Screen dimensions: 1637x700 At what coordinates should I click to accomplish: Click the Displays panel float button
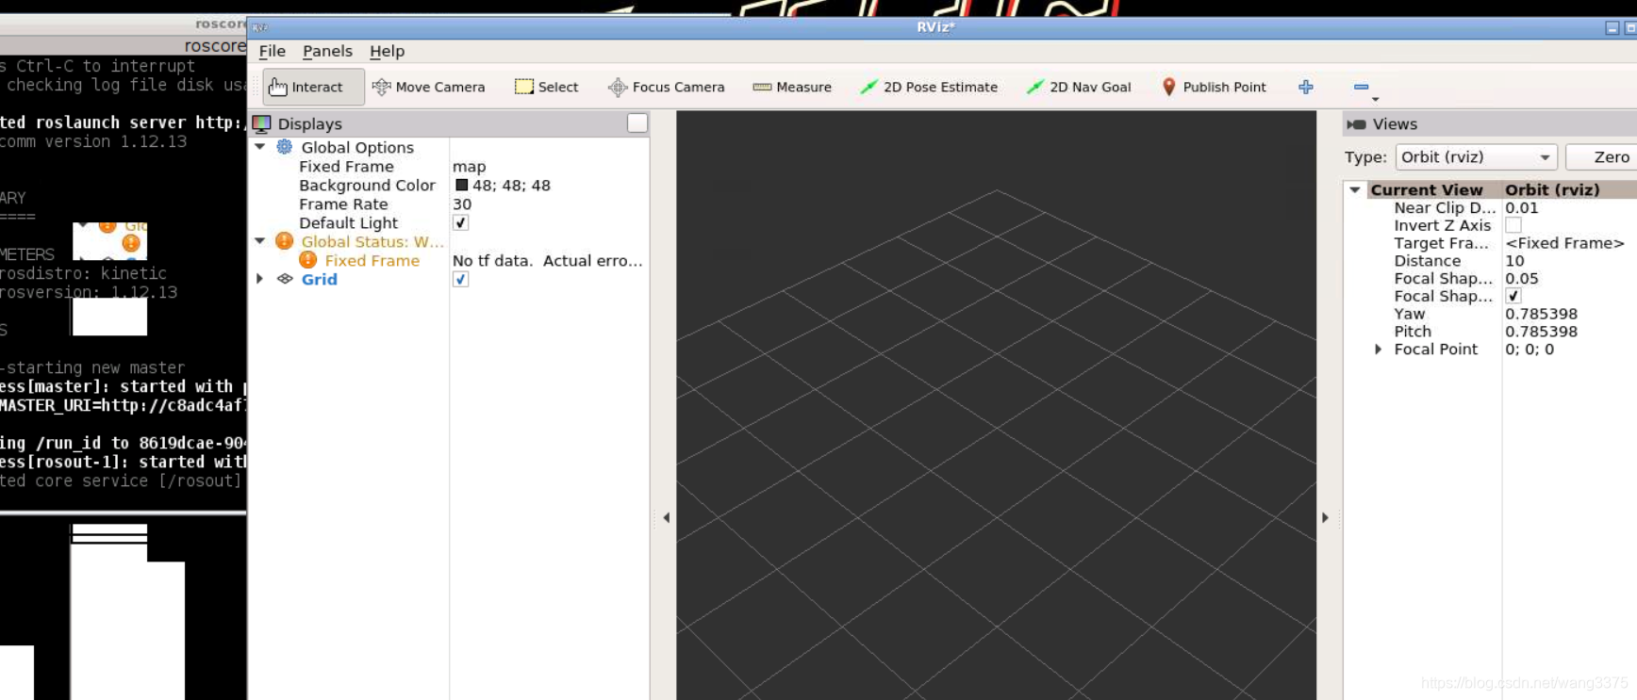tap(637, 123)
